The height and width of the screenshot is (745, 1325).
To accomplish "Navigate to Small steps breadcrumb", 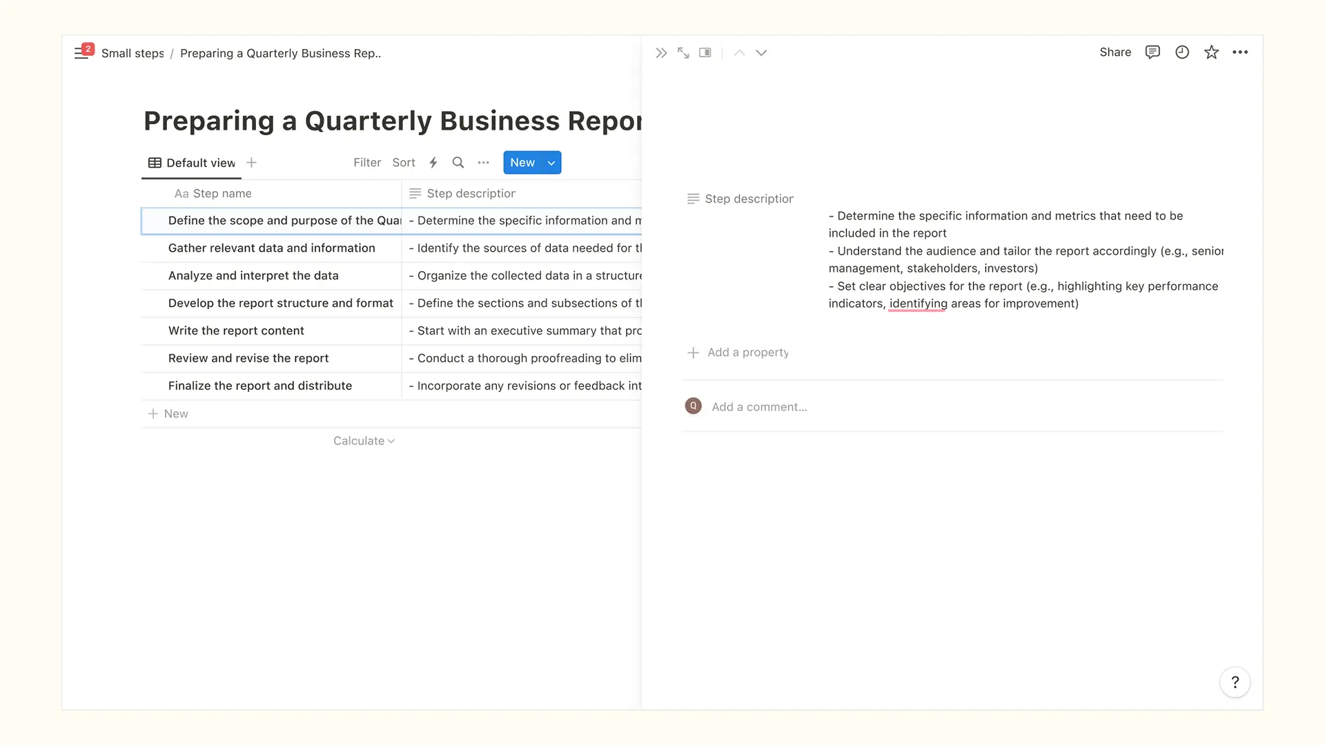I will pyautogui.click(x=132, y=53).
